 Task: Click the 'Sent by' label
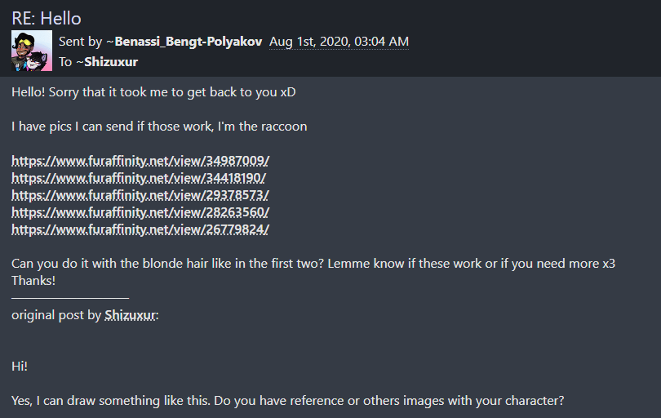(80, 42)
